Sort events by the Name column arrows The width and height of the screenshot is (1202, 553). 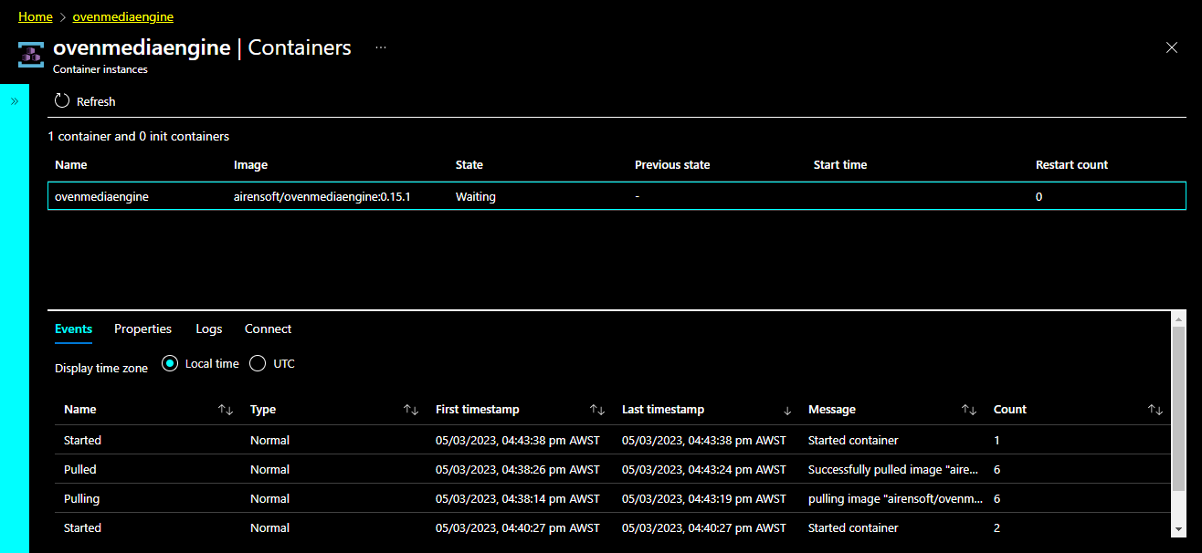click(x=225, y=409)
